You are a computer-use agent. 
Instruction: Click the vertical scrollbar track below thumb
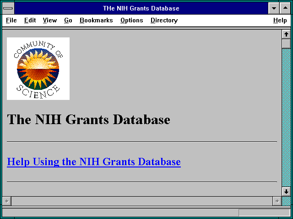pos(286,118)
